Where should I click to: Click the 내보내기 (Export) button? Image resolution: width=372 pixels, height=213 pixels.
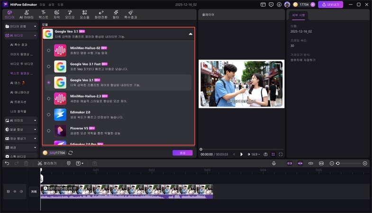tap(330, 5)
